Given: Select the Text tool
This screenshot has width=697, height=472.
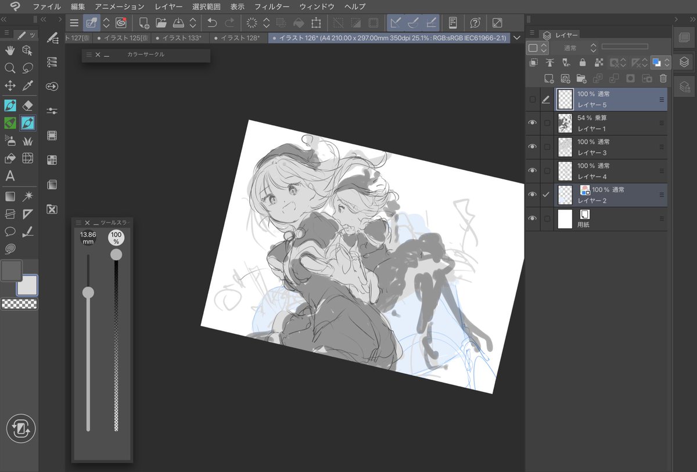Looking at the screenshot, I should click(x=10, y=176).
